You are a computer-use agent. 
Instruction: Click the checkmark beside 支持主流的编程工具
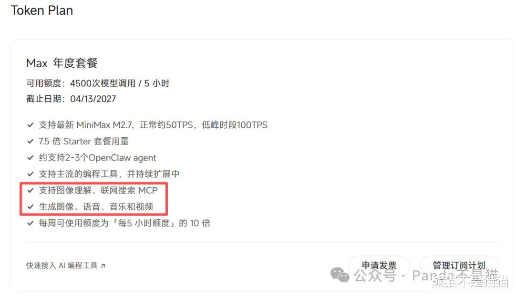coord(31,174)
